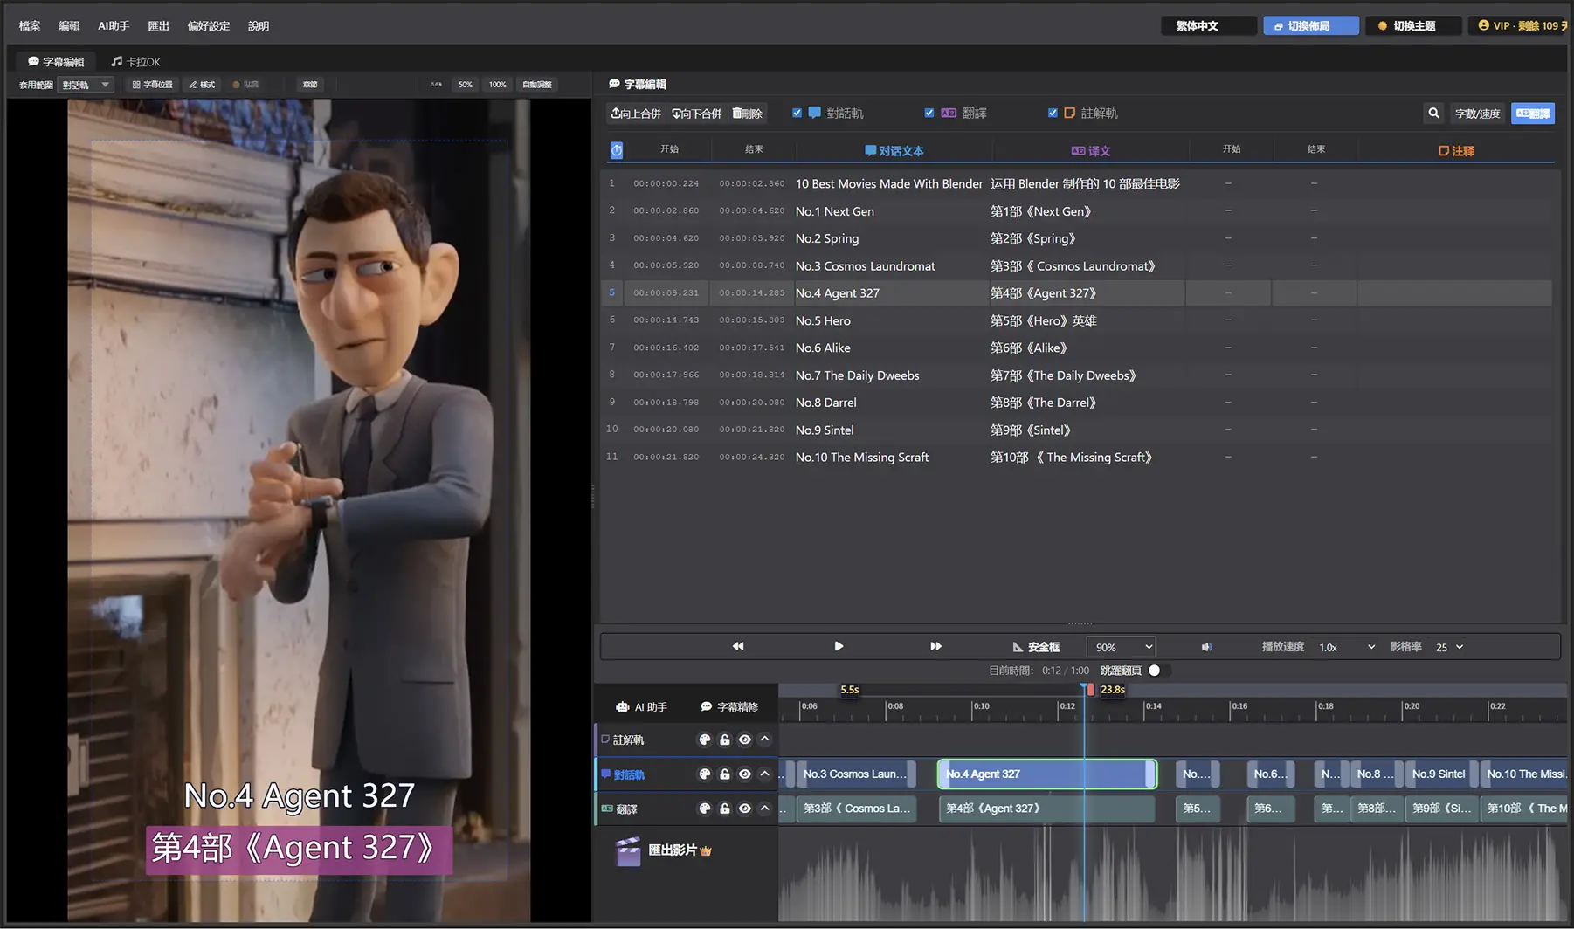The width and height of the screenshot is (1574, 929).
Task: Open color palette for 翻譯 track
Action: click(x=705, y=809)
